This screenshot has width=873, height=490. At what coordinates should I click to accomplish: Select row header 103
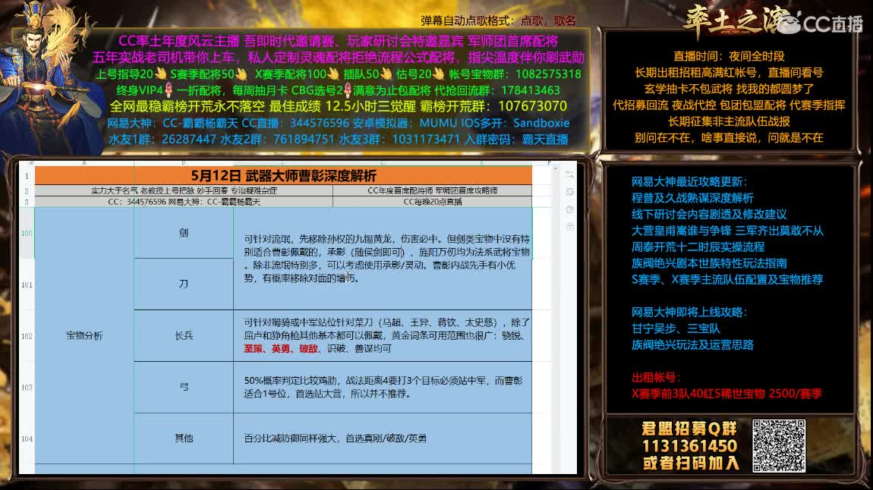(x=27, y=387)
